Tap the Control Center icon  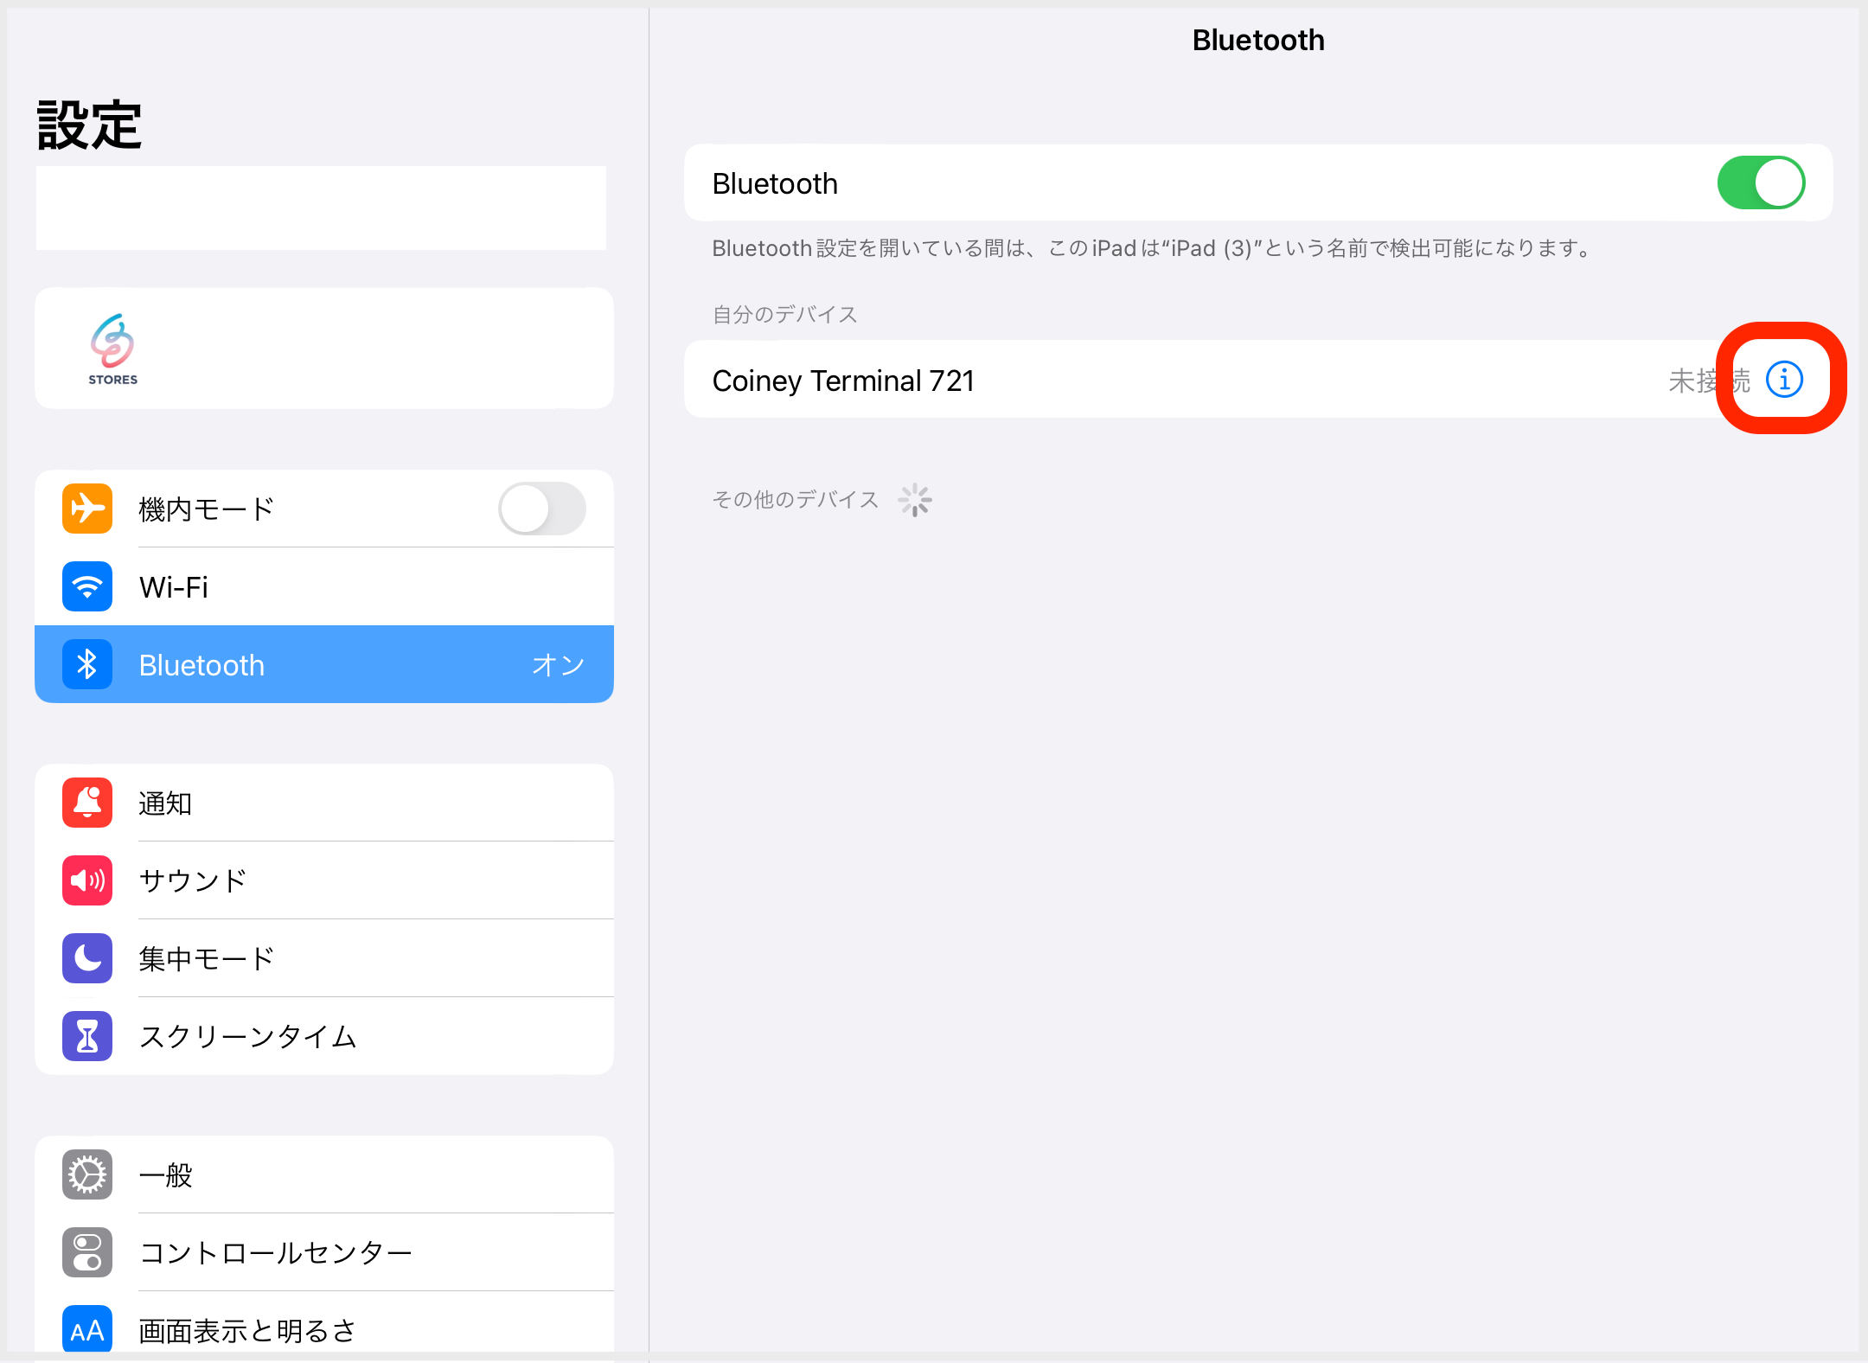pos(87,1252)
